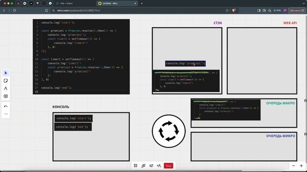
Task: Expand the tab search chevron
Action: [303, 3]
